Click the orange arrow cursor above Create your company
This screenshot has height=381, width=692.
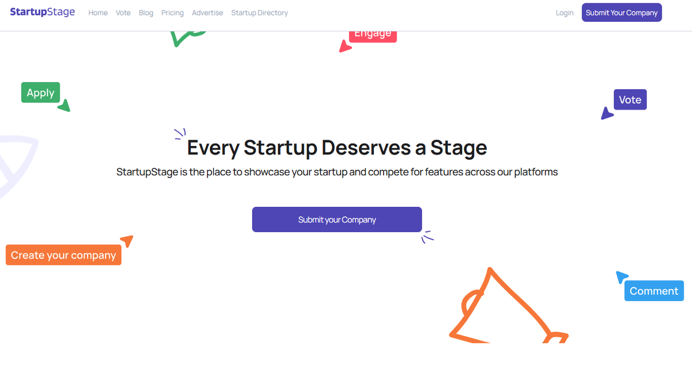(x=127, y=241)
